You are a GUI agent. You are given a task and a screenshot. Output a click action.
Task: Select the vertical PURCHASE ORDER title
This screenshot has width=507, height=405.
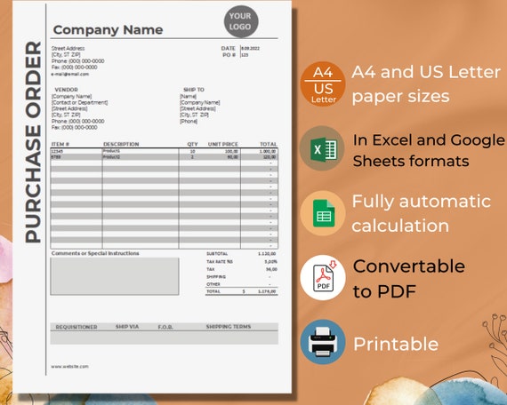[x=33, y=142]
